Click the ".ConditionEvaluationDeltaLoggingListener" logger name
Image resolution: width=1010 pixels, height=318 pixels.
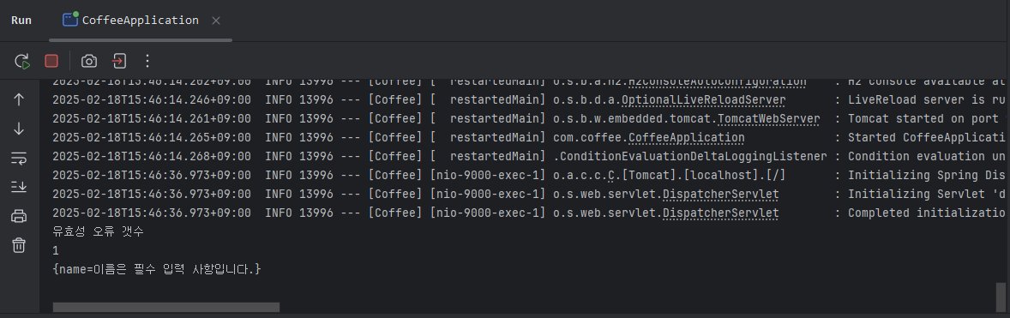click(690, 156)
